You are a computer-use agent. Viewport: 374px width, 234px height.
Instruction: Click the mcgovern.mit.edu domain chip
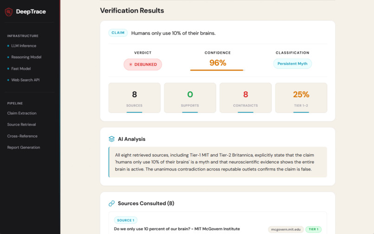(286, 229)
